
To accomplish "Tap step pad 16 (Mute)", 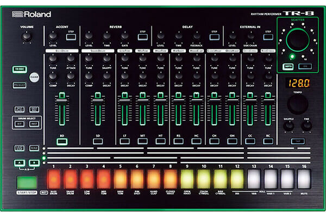I will 304,179.
